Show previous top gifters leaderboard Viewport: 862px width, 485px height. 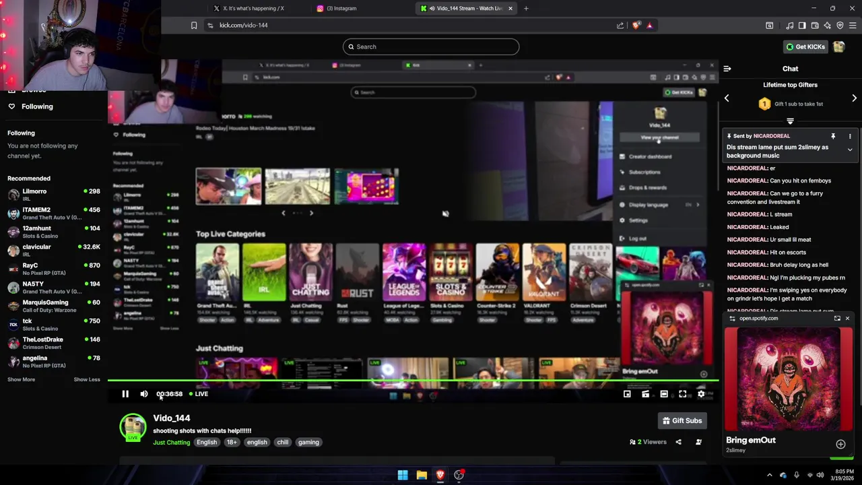click(727, 98)
